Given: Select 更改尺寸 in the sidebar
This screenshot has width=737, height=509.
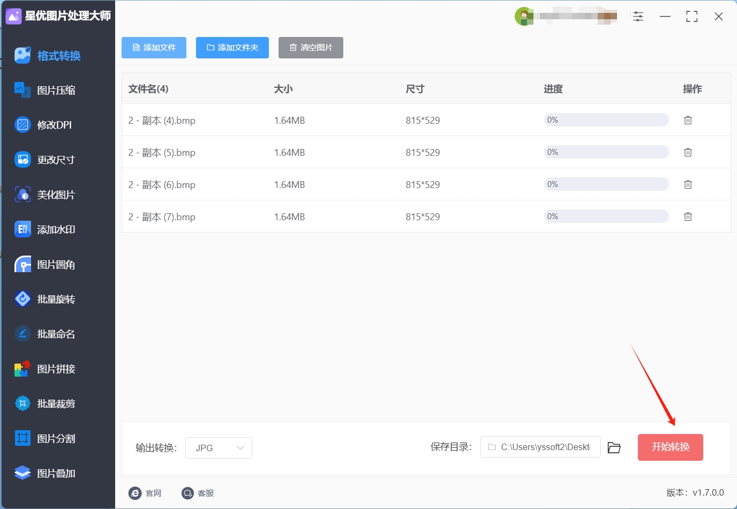Looking at the screenshot, I should coord(58,160).
